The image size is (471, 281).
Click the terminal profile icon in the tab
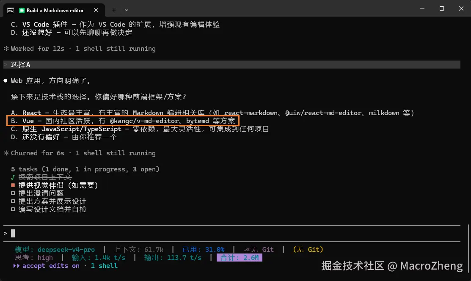point(11,11)
